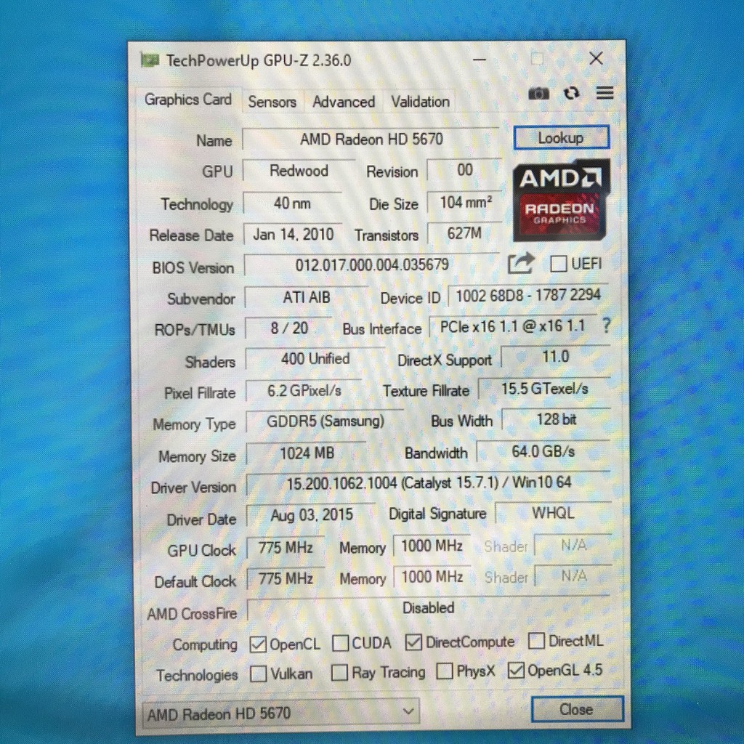Switch to the Validation tab
Image resolution: width=744 pixels, height=744 pixels.
pos(421,102)
